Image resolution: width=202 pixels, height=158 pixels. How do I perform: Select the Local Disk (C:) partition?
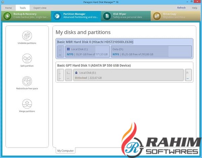(x=87, y=51)
